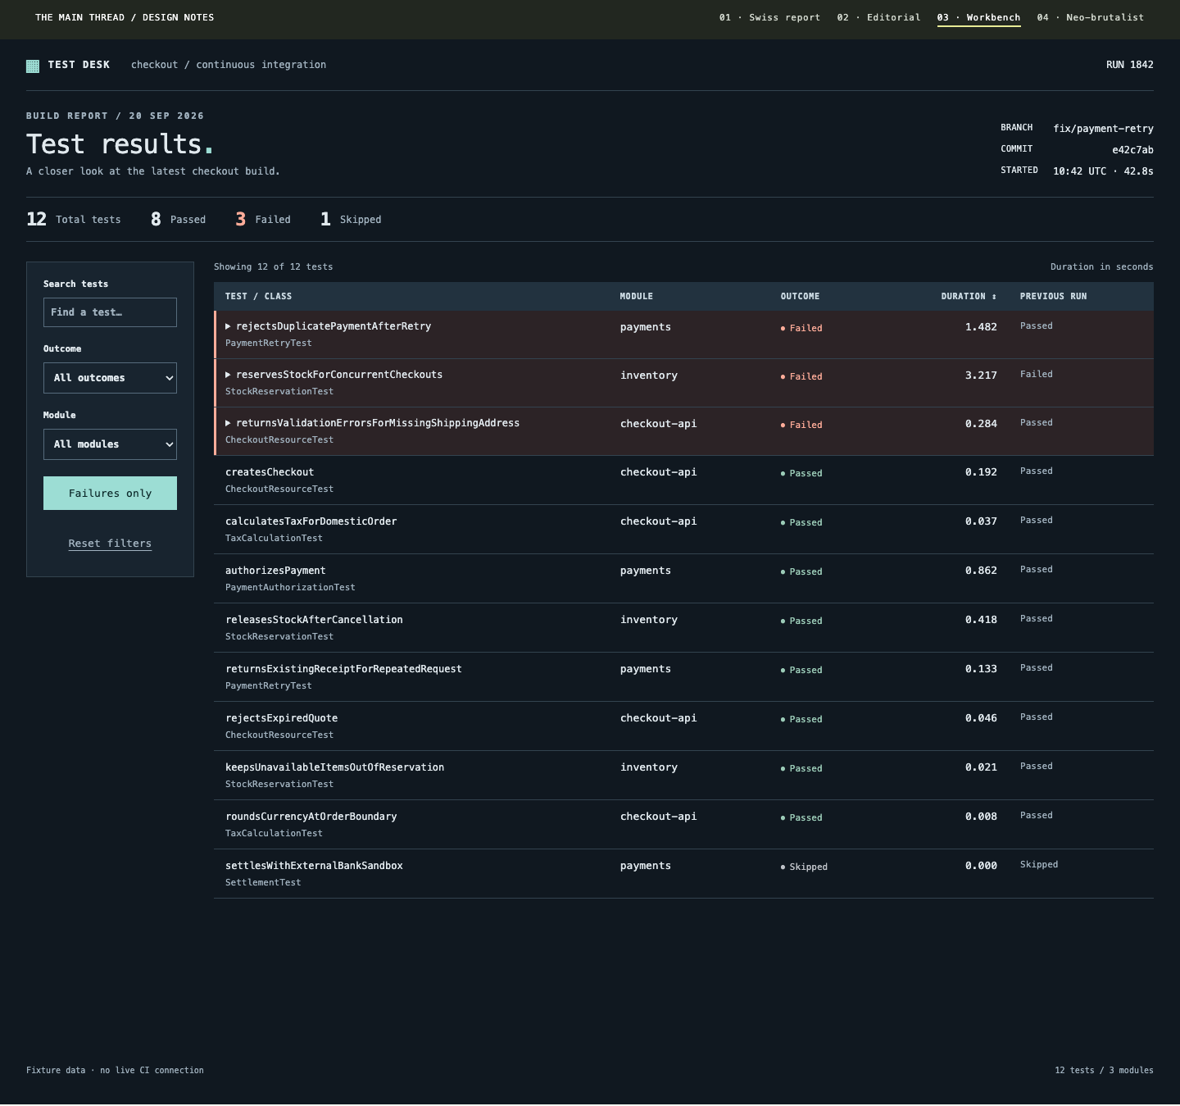Focus the Find a test search field
Image resolution: width=1180 pixels, height=1106 pixels.
tap(110, 312)
